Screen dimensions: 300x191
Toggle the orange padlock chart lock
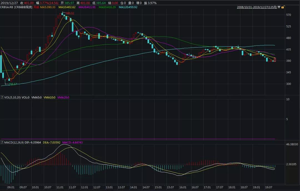pos(283,7)
